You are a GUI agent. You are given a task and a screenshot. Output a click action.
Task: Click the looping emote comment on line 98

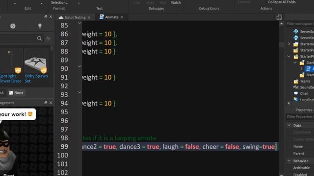pyautogui.click(x=119, y=138)
